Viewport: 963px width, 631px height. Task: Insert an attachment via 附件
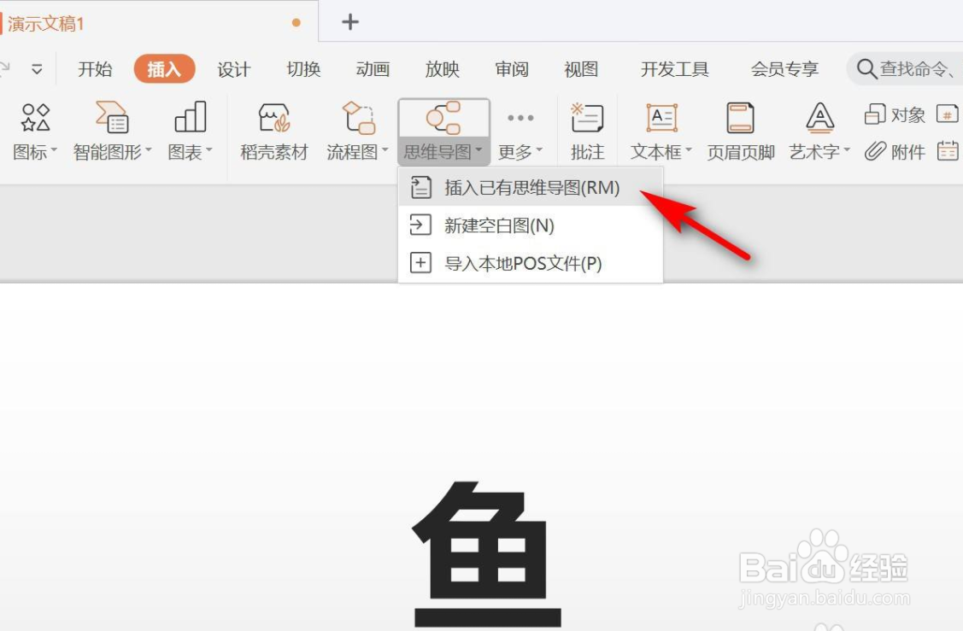tap(894, 151)
